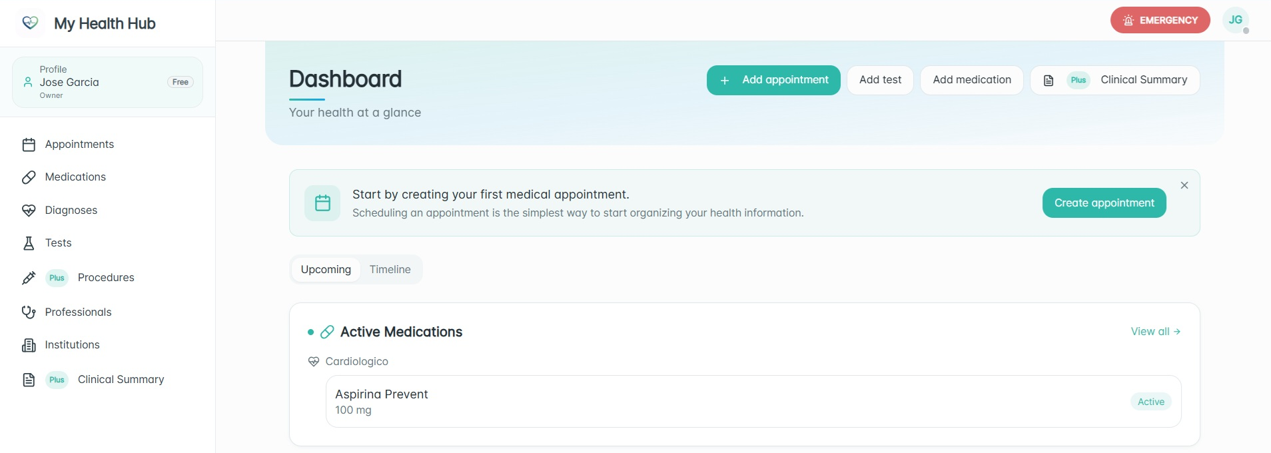1271x453 pixels.
Task: Click the Plus badge beside sidebar Clinical Summary
Action: point(57,380)
